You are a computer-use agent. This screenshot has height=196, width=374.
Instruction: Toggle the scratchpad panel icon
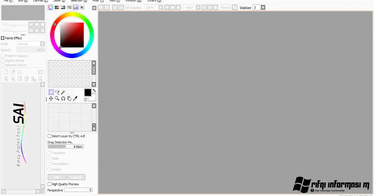pyautogui.click(x=82, y=7)
